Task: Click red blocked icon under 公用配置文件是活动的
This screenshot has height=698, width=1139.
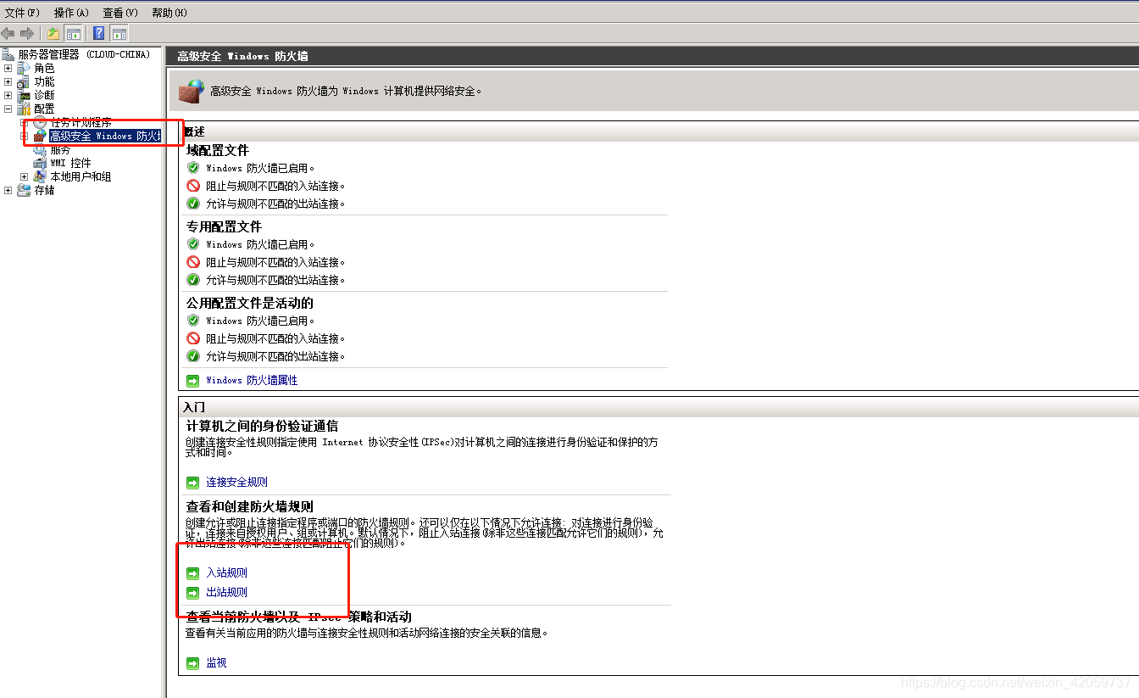Action: [193, 338]
